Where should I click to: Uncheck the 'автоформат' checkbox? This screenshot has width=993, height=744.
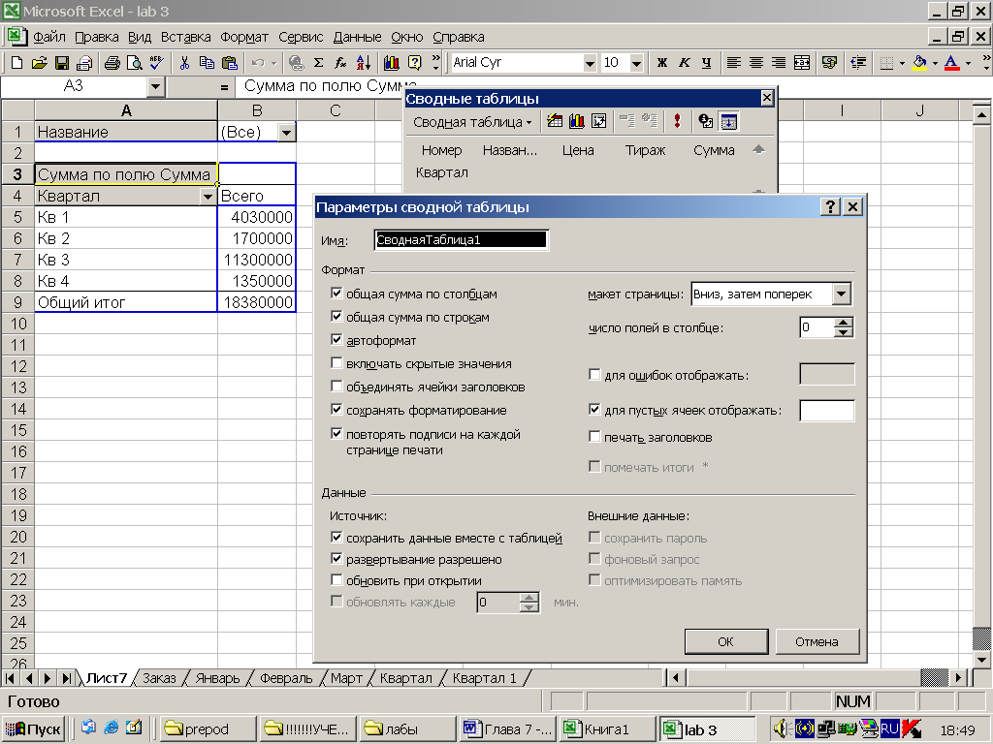pyautogui.click(x=336, y=340)
